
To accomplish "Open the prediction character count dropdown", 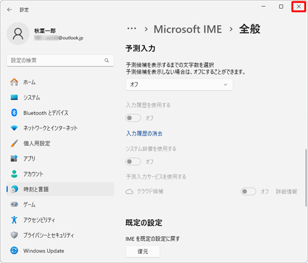I will click(179, 84).
